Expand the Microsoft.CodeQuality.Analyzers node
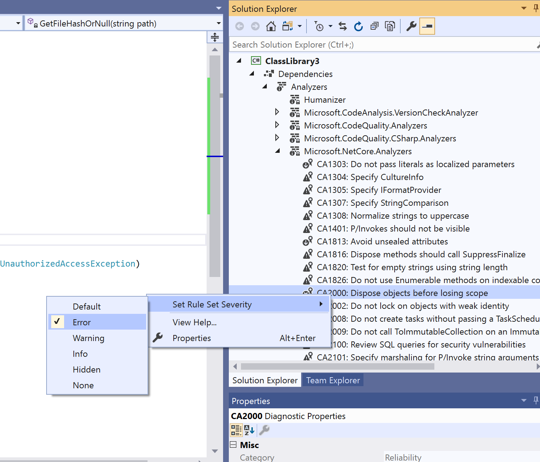Screen dimensions: 540x462 278,125
